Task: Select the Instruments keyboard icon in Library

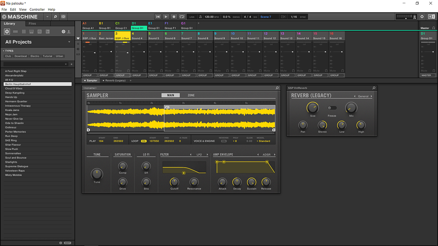Action: pyautogui.click(x=32, y=32)
